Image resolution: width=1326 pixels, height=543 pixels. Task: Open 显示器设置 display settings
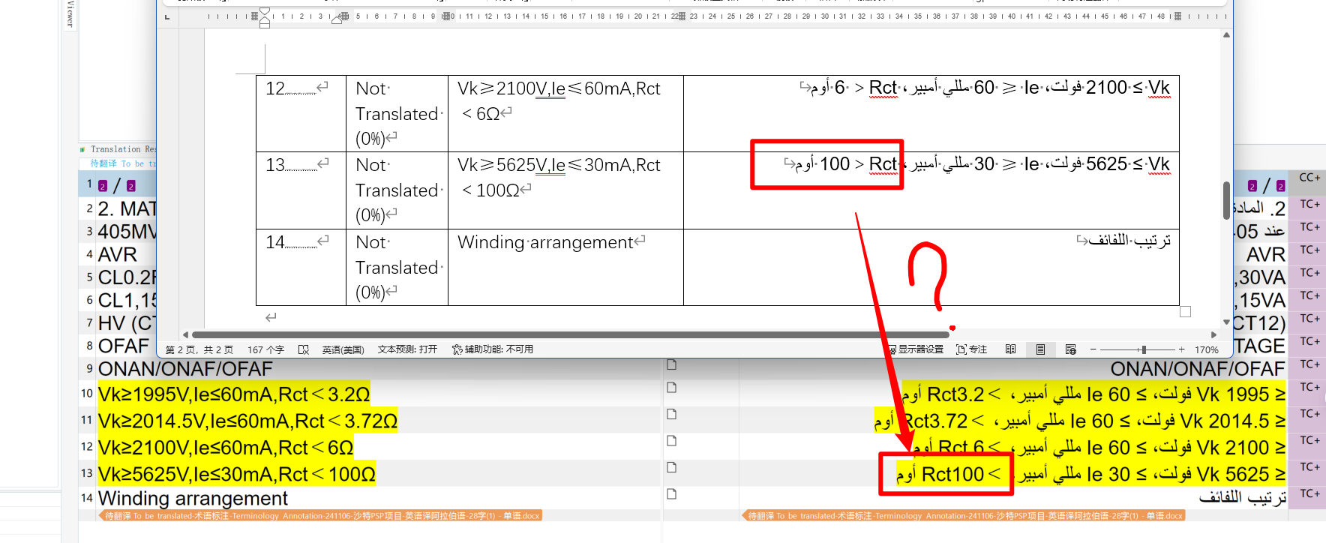tap(916, 349)
